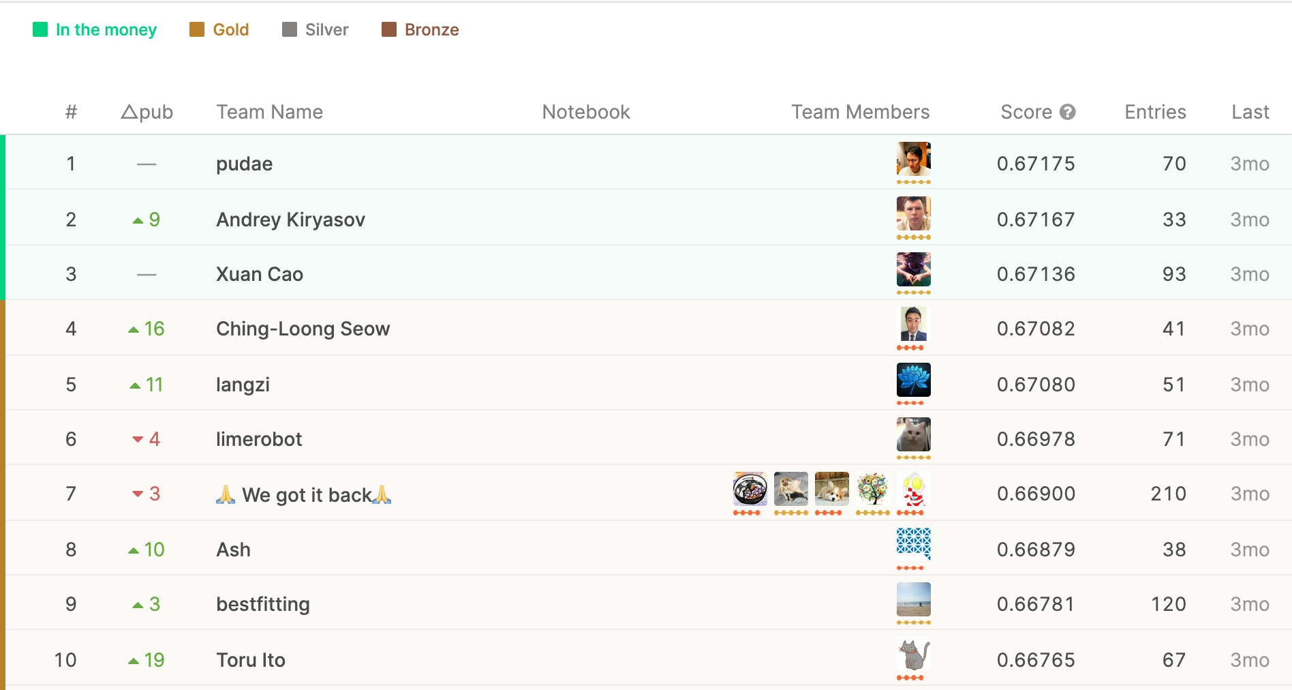Click the bestfitting team name
Screen dimensions: 1292x690
263,604
